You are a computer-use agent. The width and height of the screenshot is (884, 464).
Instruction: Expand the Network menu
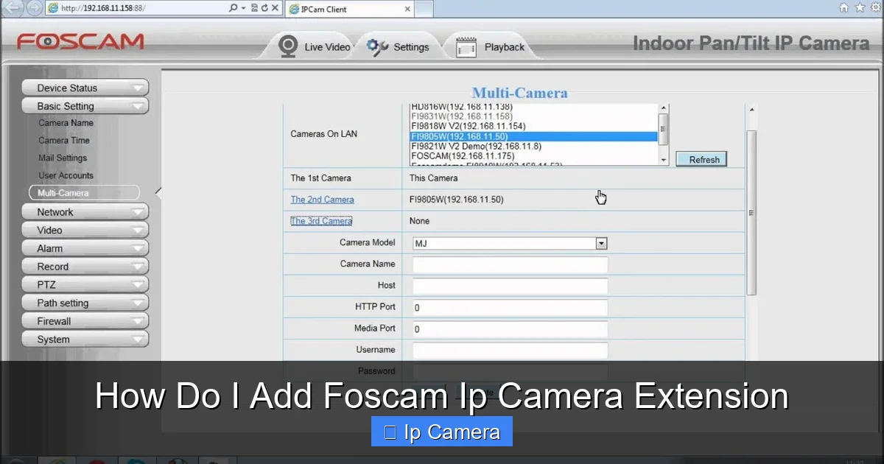click(x=85, y=212)
